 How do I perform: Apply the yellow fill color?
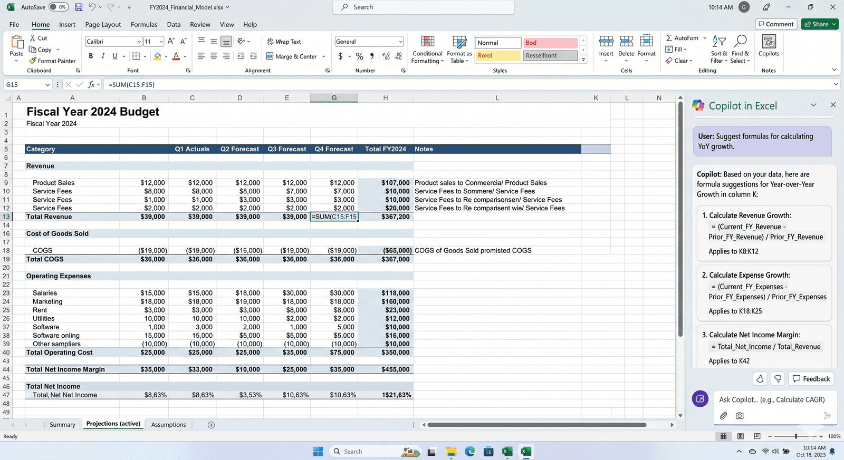pos(157,56)
